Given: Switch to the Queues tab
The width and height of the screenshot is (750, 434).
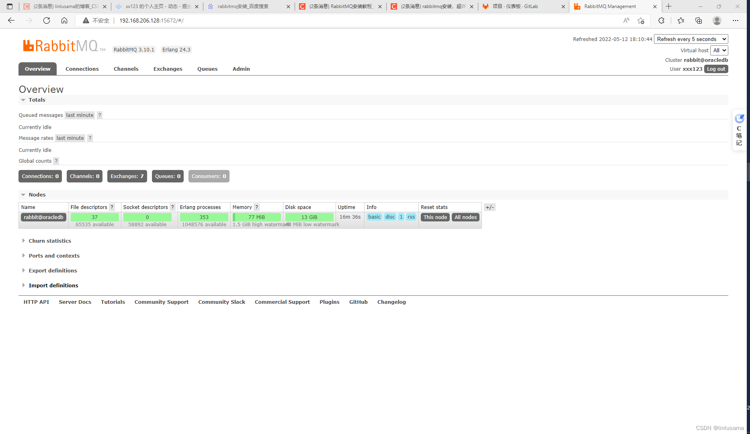Looking at the screenshot, I should 207,69.
